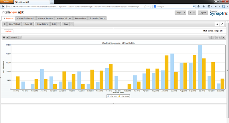The width and height of the screenshot is (229, 123).
Task: Click the Logout button
Action: pos(203,13)
